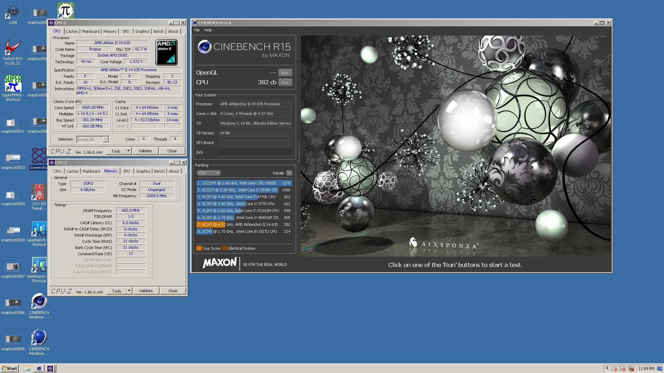Click the AMD Athlon II logo in CPU-Z
The width and height of the screenshot is (664, 373).
(167, 52)
